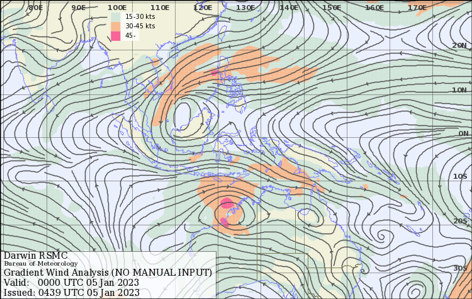The height and width of the screenshot is (299, 472).
Task: Click the 120E longitude label
Action: [202, 8]
